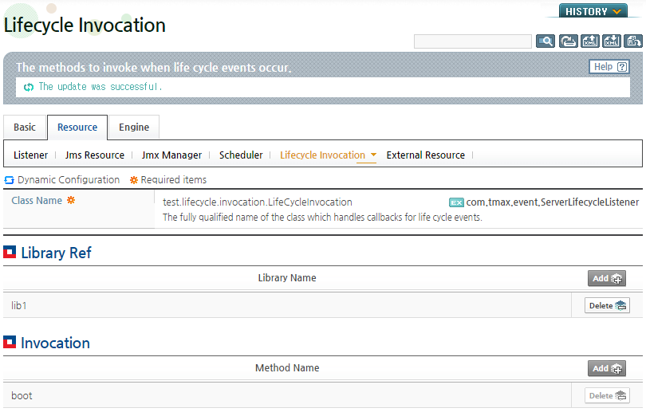Focus the search input field

[473, 41]
